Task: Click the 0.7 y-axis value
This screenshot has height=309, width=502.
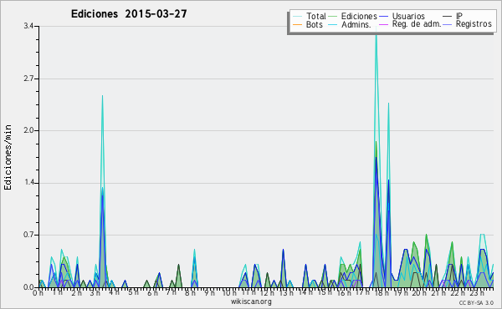Action: (28, 235)
